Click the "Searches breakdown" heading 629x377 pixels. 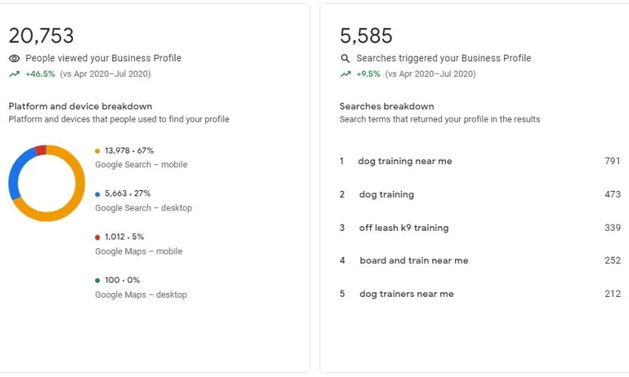tap(387, 106)
